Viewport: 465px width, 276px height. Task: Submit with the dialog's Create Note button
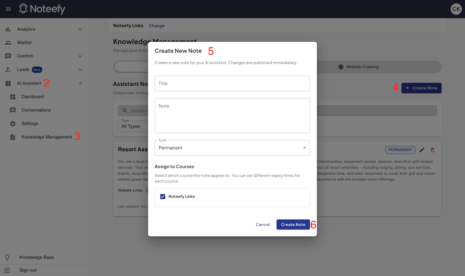293,224
